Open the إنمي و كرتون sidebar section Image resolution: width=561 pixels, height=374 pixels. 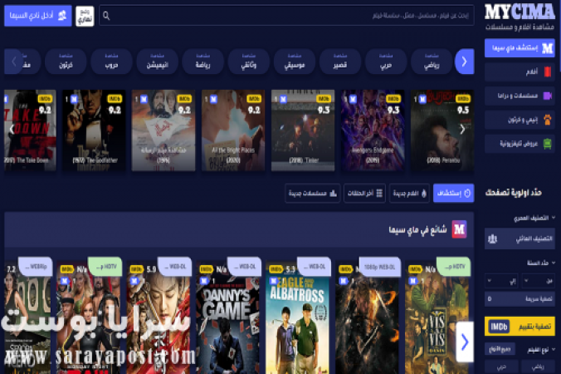tap(520, 120)
